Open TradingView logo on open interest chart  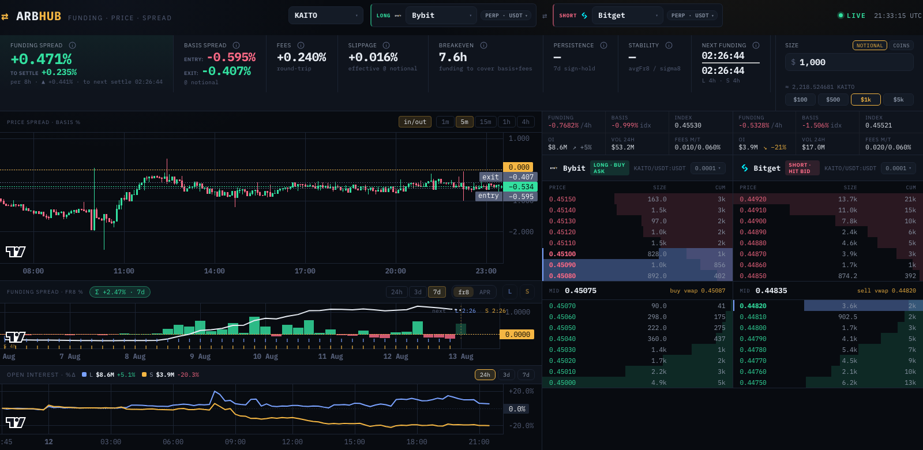pos(16,422)
